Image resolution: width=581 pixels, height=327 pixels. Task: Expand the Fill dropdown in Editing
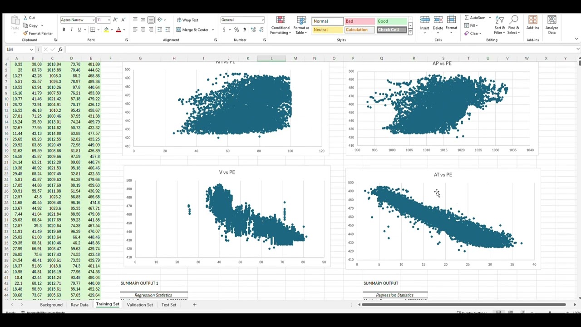click(477, 25)
